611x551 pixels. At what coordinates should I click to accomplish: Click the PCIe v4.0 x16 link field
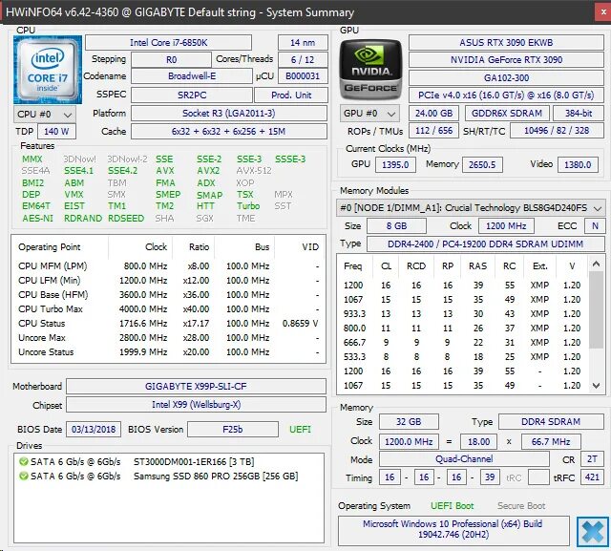pos(506,95)
